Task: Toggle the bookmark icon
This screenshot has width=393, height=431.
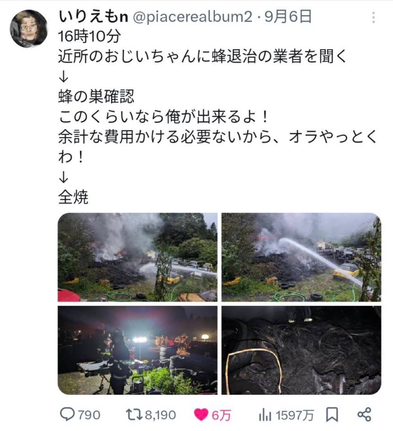Action: pyautogui.click(x=332, y=415)
